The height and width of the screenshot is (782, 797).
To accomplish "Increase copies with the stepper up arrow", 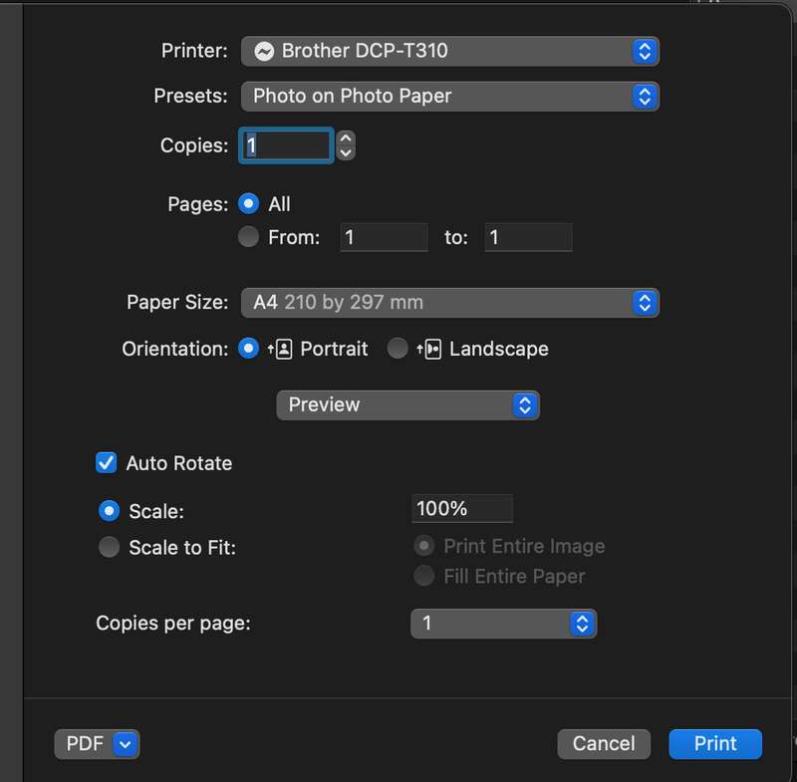I will 346,138.
